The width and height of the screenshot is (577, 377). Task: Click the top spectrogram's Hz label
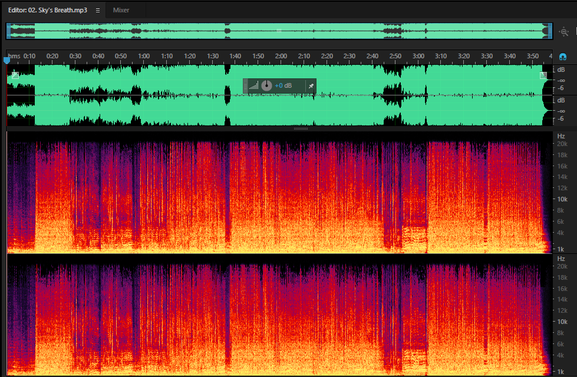point(561,137)
